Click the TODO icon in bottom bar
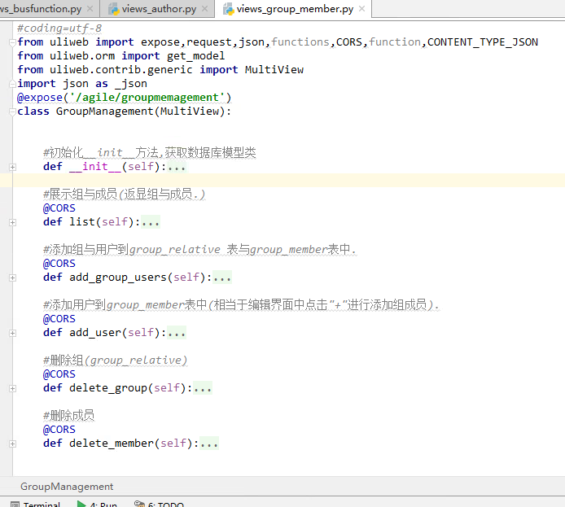Screen dimensions: 565x507 [139, 504]
